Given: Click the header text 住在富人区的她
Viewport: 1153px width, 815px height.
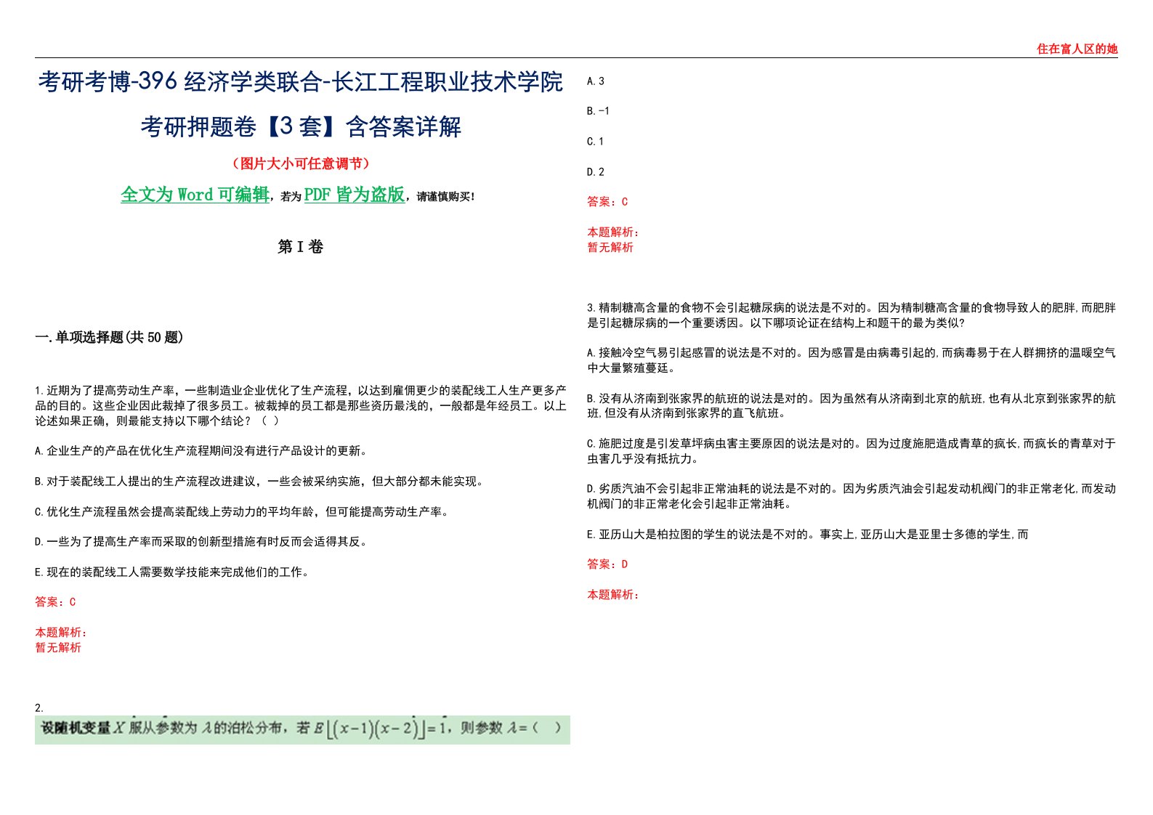Looking at the screenshot, I should point(1077,49).
